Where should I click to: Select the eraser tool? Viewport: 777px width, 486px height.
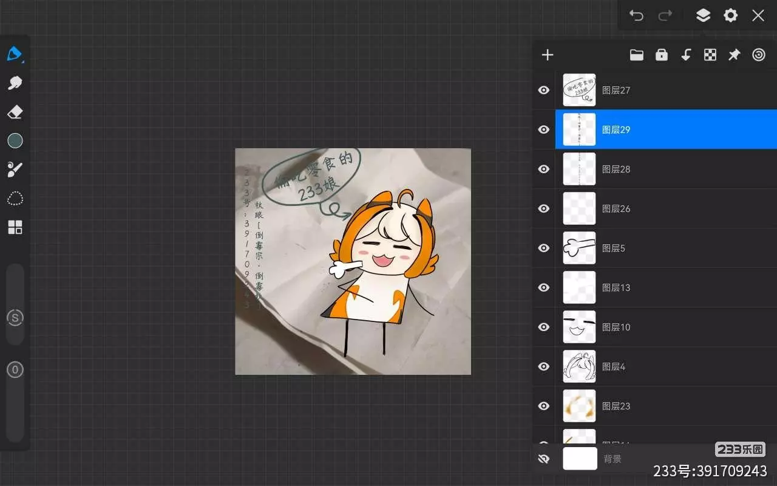click(x=15, y=112)
